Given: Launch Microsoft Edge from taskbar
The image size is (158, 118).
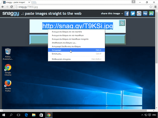Looking at the screenshot, I should click(x=26, y=115).
